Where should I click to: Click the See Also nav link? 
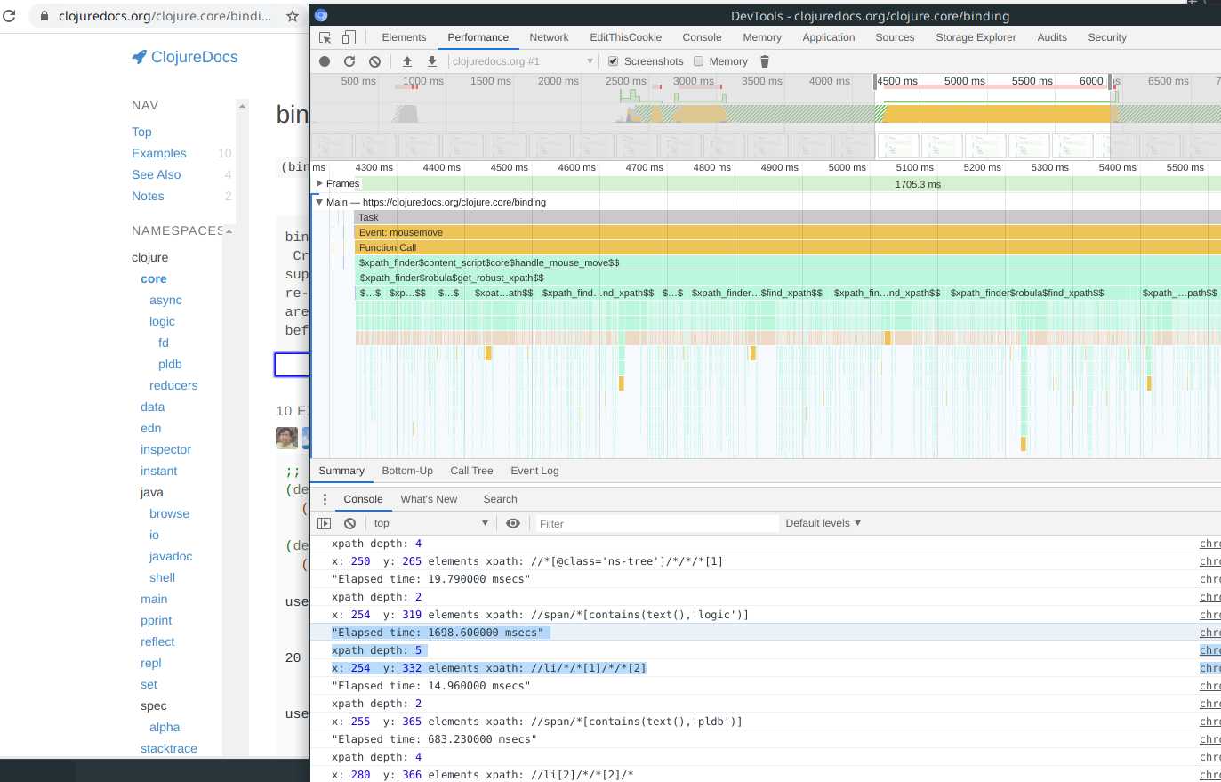(x=157, y=174)
